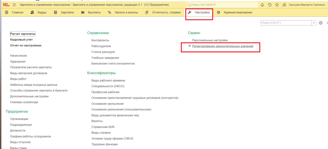Open Редактирование законодательных значений
The width and height of the screenshot is (328, 149).
[223, 46]
